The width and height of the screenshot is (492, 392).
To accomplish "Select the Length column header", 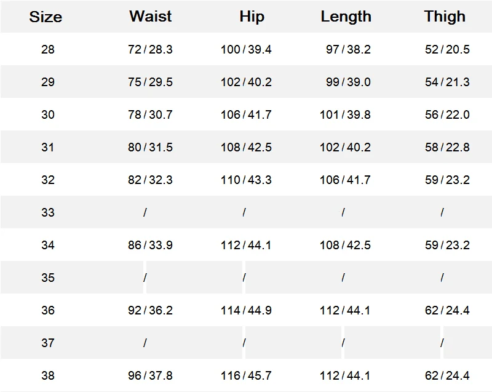I will [x=346, y=17].
